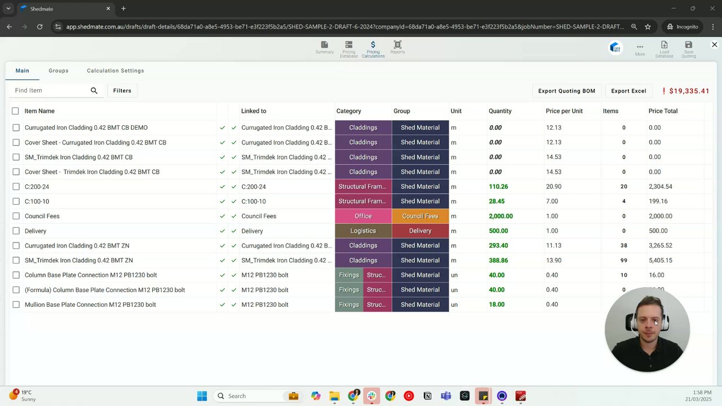Click the total price $19,335.41
This screenshot has height=406, width=722.
coord(689,91)
